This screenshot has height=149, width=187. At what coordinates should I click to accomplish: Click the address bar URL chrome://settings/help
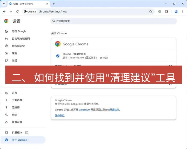coord(53,12)
